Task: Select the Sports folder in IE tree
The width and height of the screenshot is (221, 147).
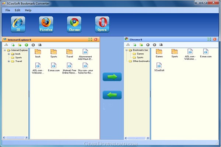Action: coord(18,58)
